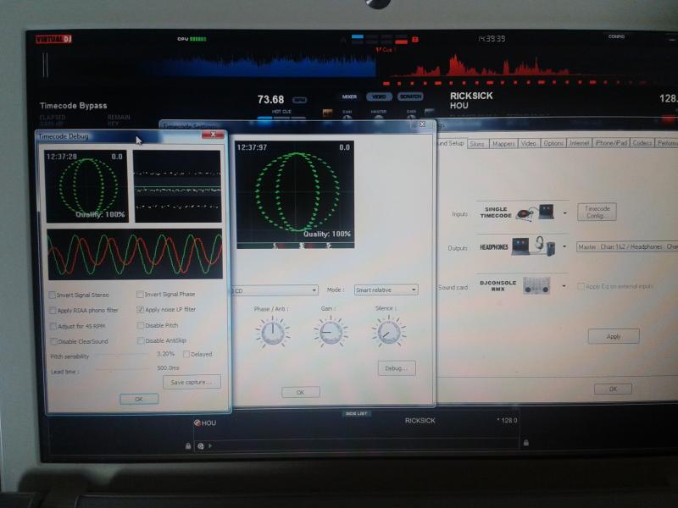Viewport: 678px width, 508px height.
Task: Click the small play arrow below HOU
Action: click(x=210, y=445)
